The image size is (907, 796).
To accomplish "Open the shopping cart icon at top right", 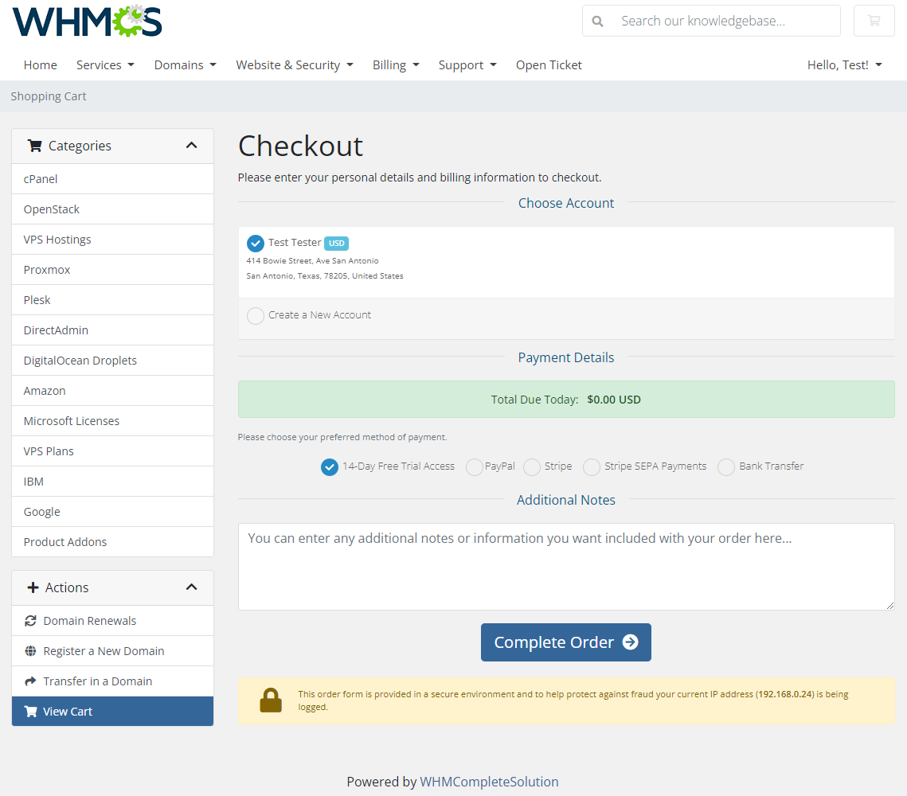I will click(x=874, y=21).
